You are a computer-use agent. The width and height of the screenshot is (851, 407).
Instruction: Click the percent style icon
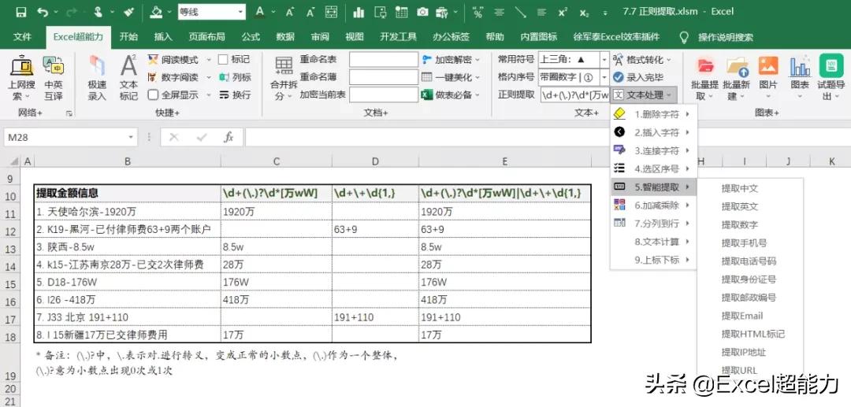[478, 12]
